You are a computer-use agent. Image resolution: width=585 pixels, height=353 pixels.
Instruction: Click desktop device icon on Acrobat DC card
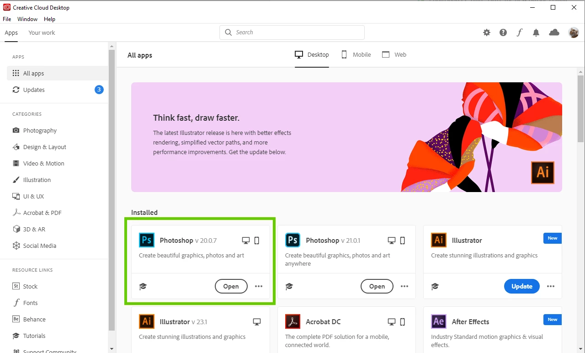pyautogui.click(x=392, y=322)
